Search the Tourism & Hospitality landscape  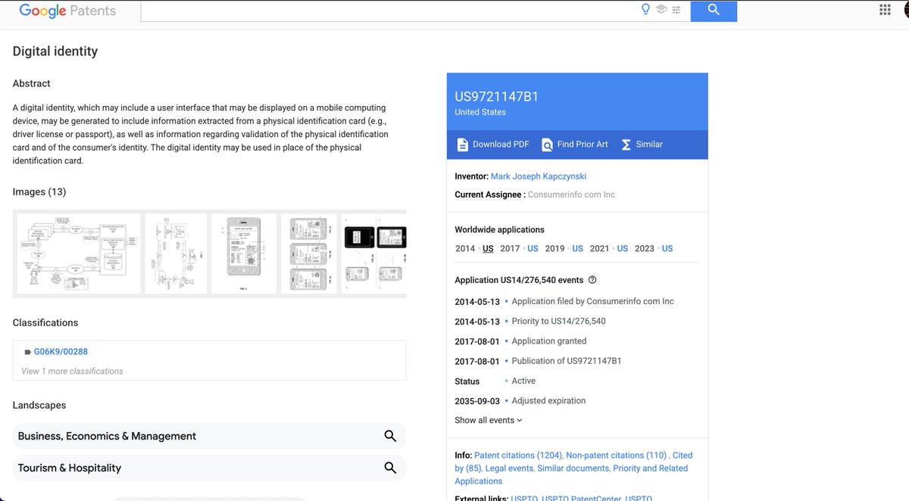coord(209,468)
